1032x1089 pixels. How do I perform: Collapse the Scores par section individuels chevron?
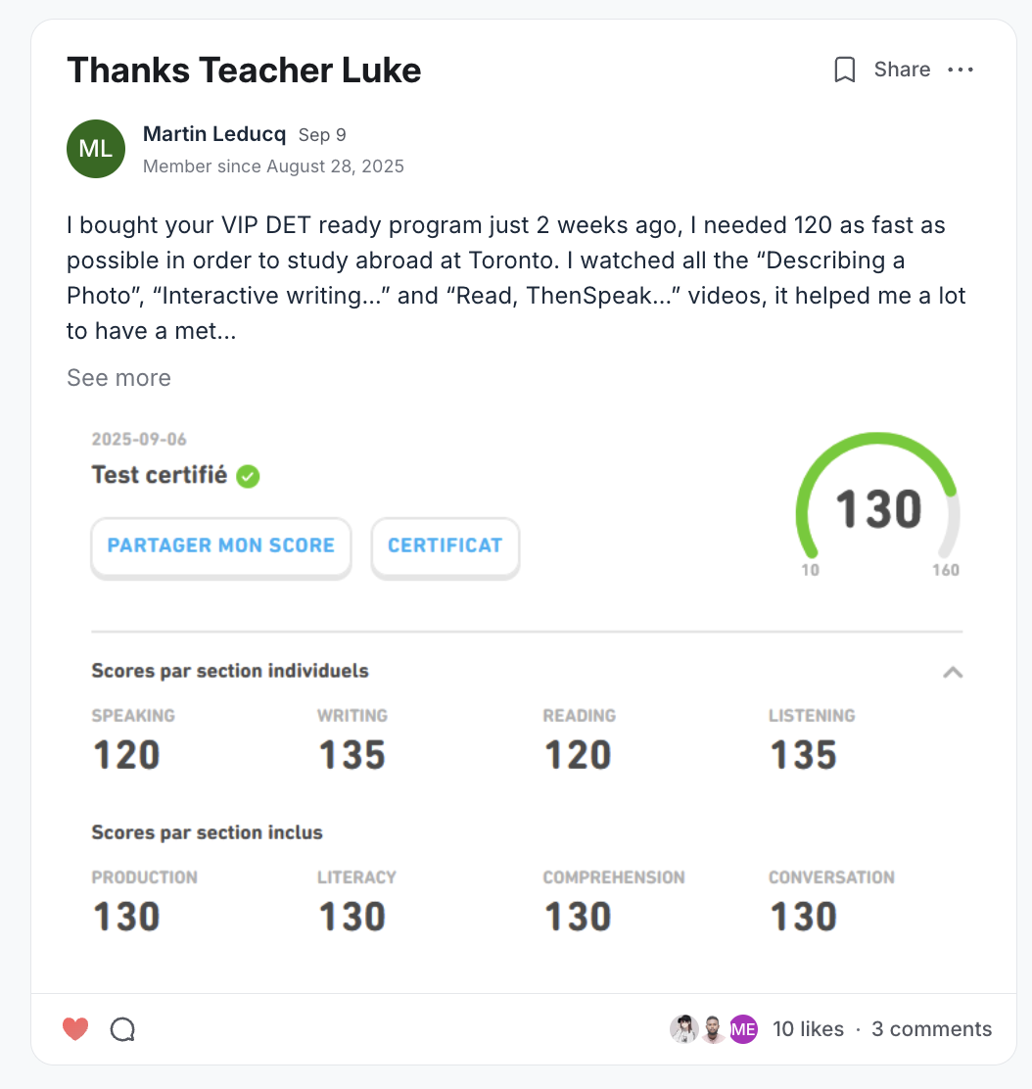tap(952, 672)
